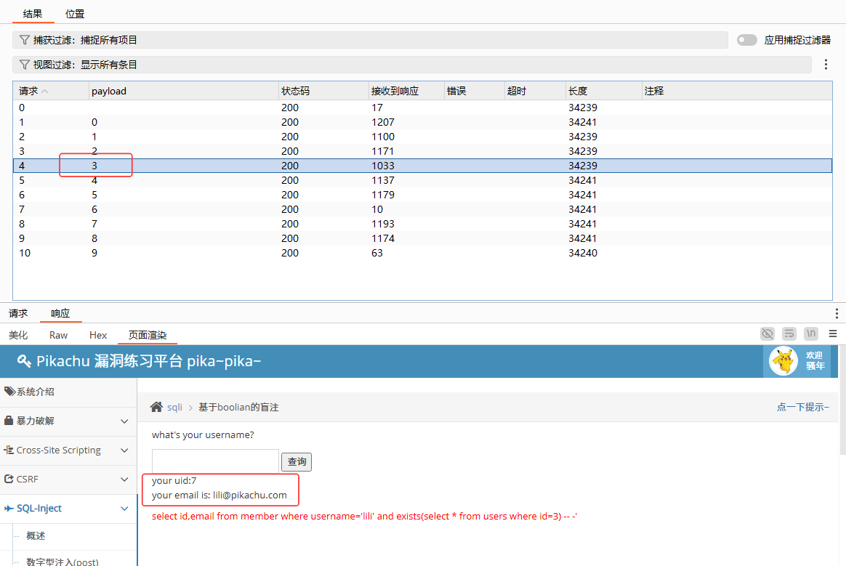
Task: Open the three-dot menu of response panel
Action: [x=837, y=313]
